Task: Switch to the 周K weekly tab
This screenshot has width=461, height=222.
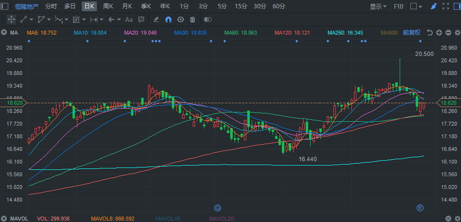Action: (108, 6)
